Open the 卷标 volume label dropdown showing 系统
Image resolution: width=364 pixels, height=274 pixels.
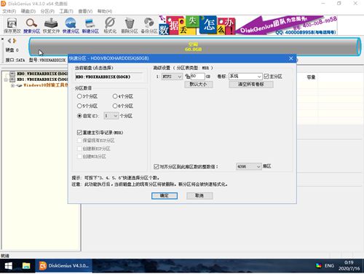point(245,77)
